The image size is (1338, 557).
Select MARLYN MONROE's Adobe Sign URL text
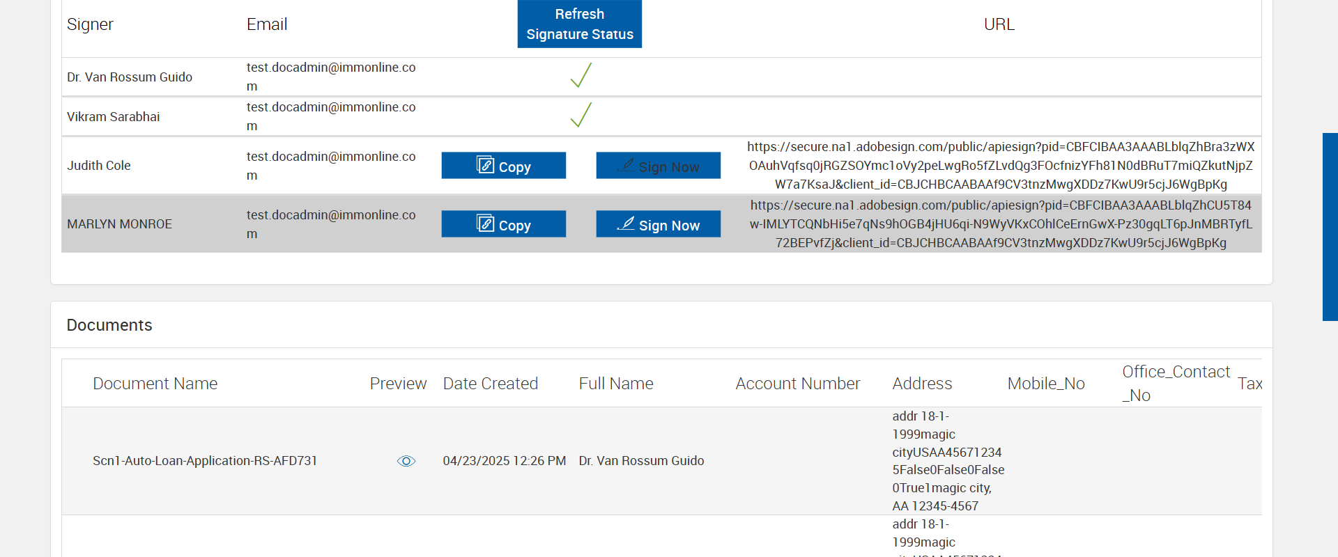pyautogui.click(x=1001, y=224)
